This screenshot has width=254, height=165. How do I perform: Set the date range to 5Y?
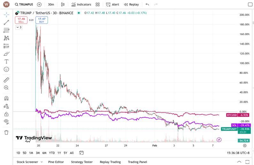pyautogui.click(x=65, y=153)
